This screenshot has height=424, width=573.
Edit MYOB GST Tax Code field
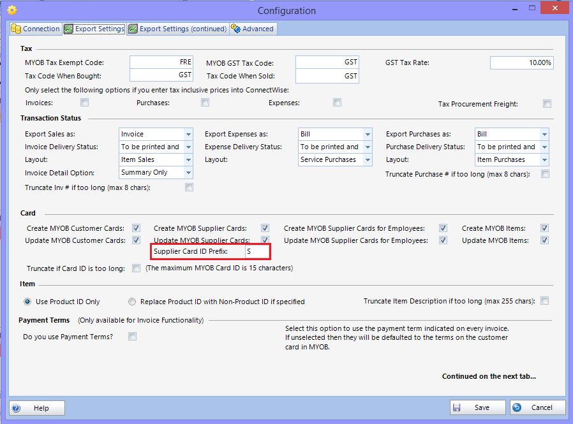click(x=327, y=62)
